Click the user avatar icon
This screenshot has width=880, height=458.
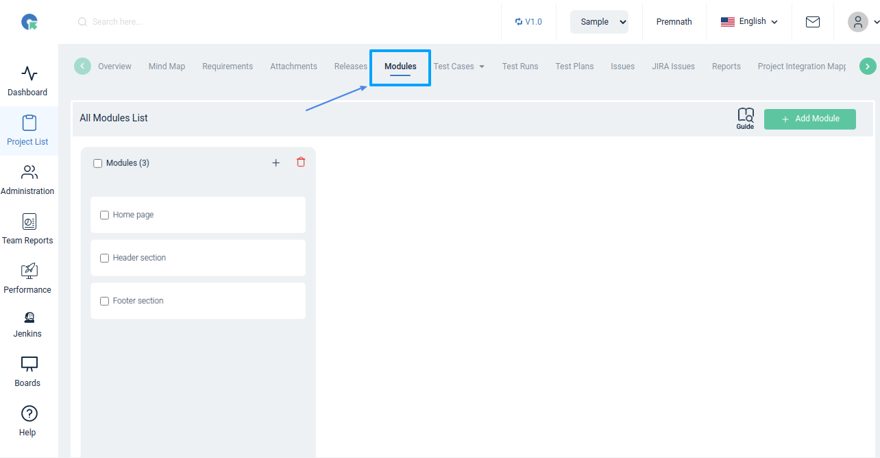(x=858, y=22)
